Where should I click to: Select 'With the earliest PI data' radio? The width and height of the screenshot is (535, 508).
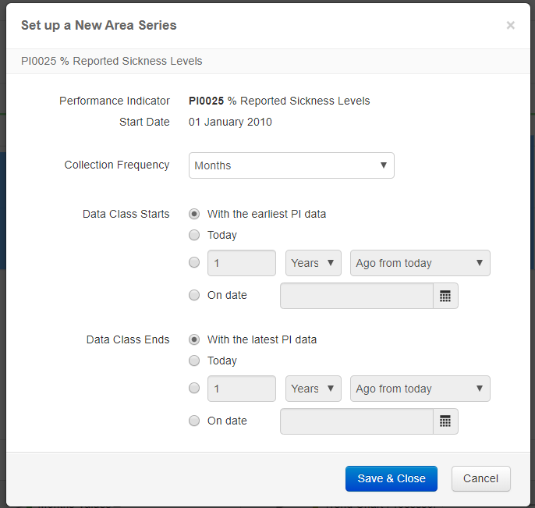pyautogui.click(x=194, y=214)
